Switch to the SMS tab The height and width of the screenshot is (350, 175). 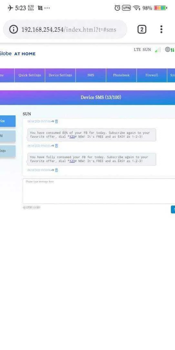click(x=91, y=75)
